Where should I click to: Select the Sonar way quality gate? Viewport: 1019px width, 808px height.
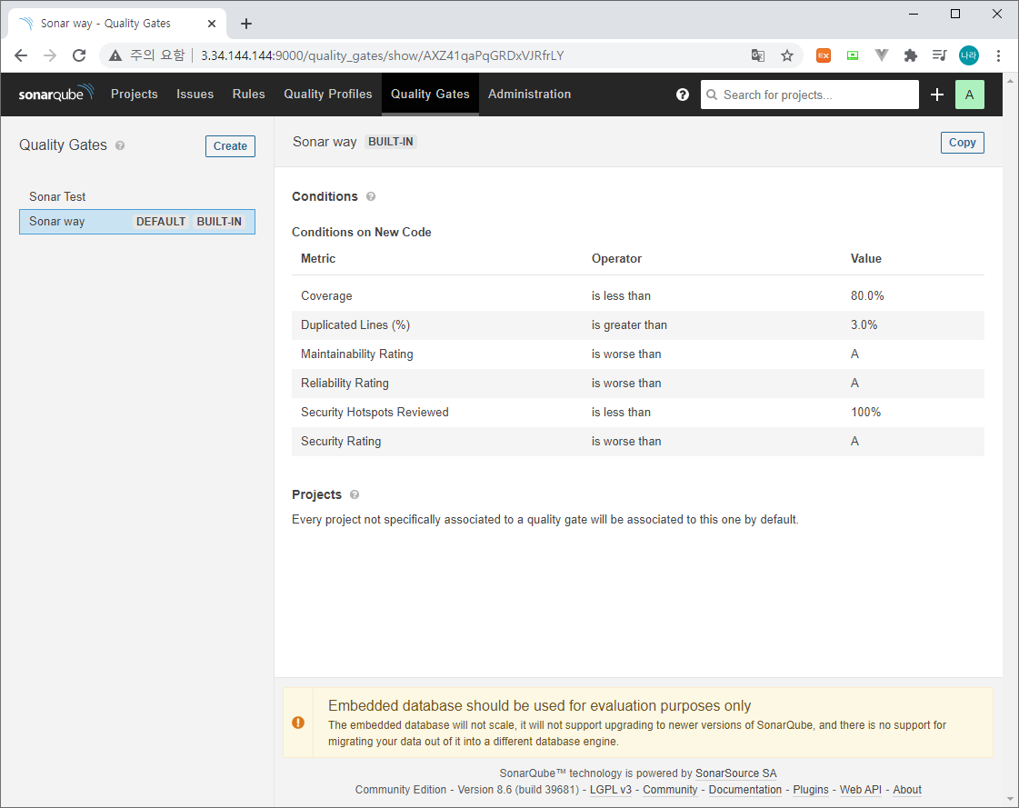point(137,222)
